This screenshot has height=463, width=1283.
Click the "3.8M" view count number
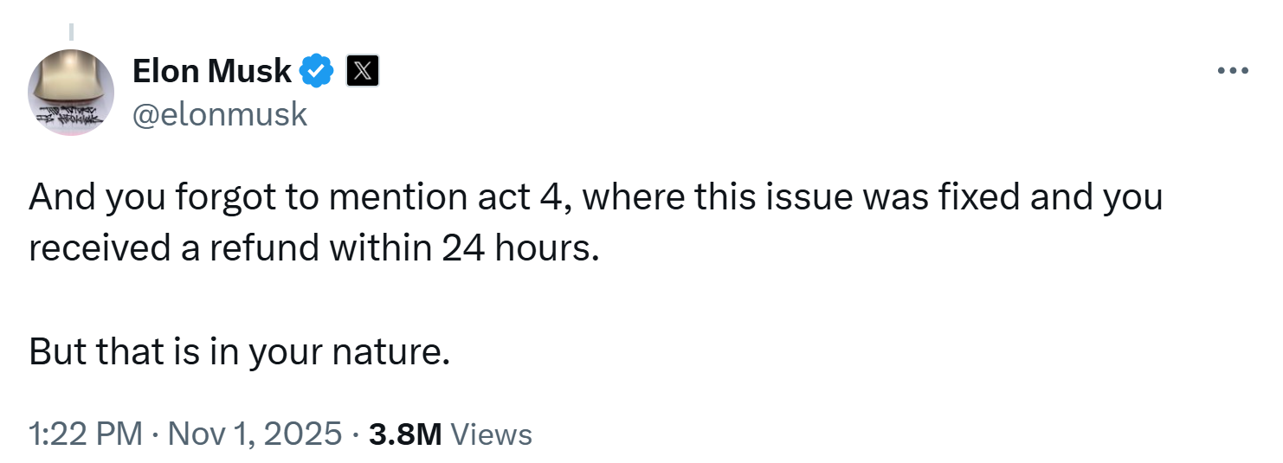click(x=405, y=434)
